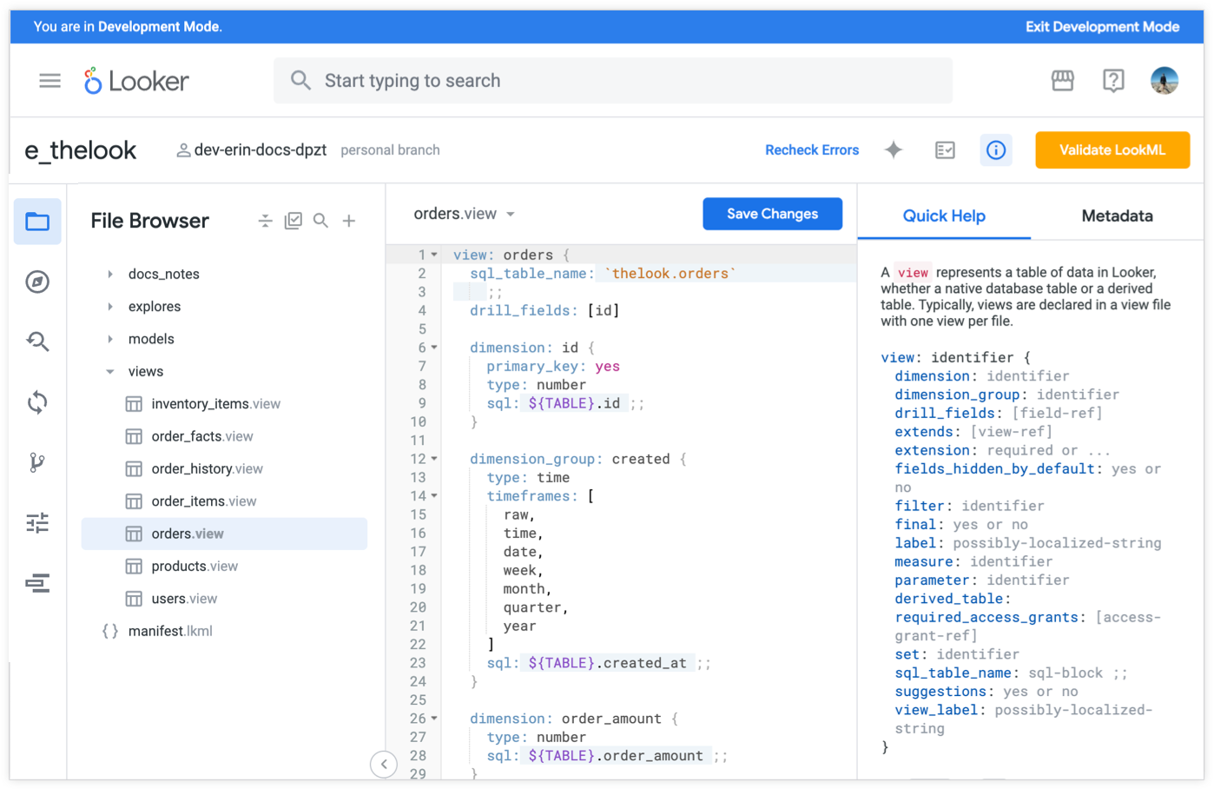1214x789 pixels.
Task: Click Exit Development Mode link
Action: [1102, 27]
